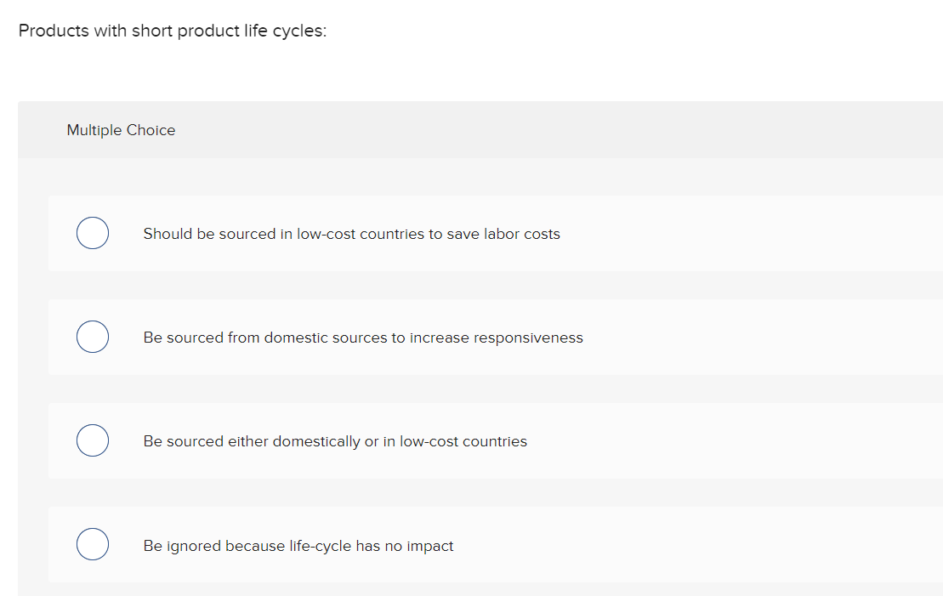
Task: Click 'Be sourced either domestically or in low-cost countries'
Action: coord(336,441)
